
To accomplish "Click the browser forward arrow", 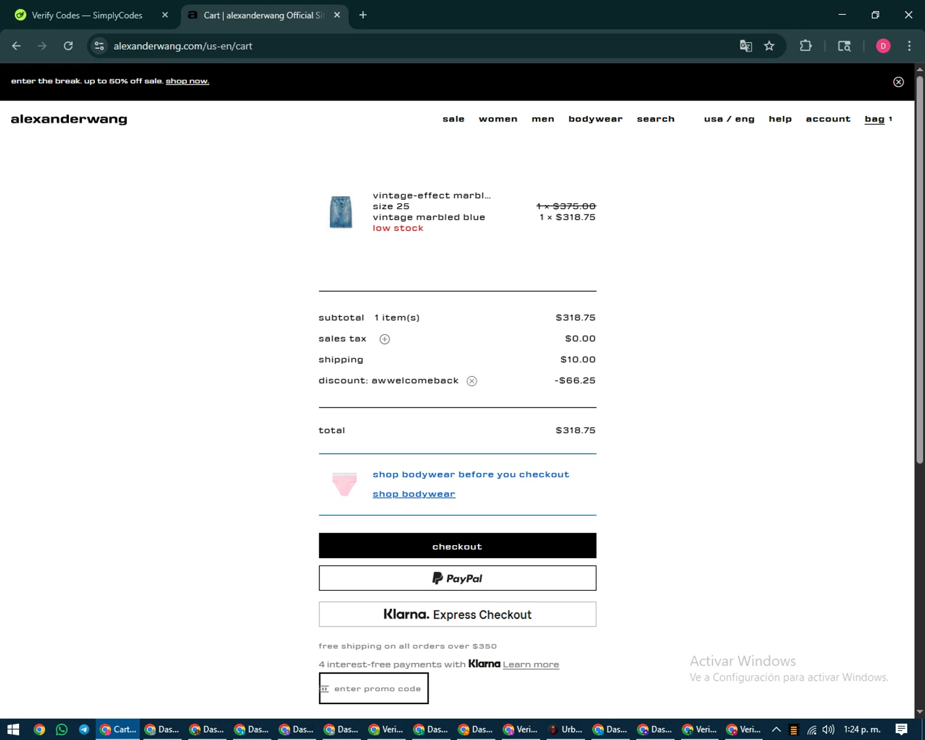I will pos(42,46).
